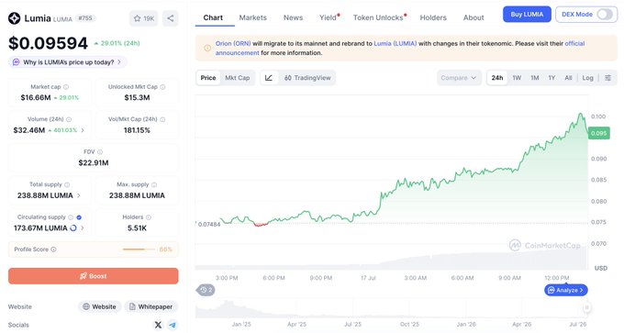This screenshot has height=333, width=624.
Task: Click the Total supply info icon
Action: point(67,184)
